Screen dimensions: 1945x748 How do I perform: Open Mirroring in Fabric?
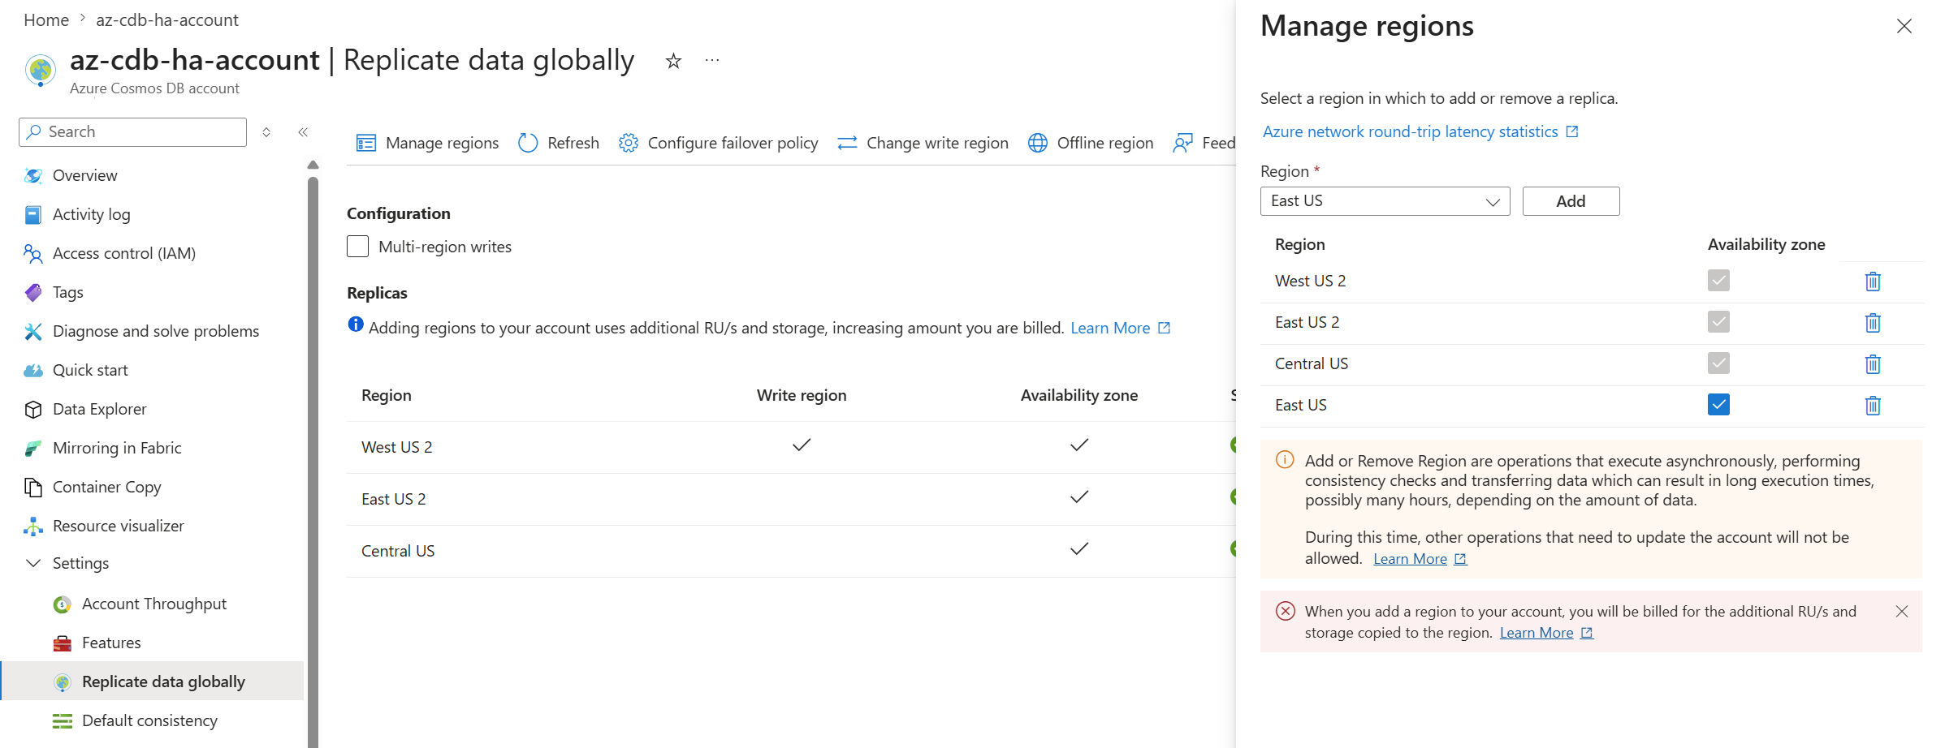117,448
